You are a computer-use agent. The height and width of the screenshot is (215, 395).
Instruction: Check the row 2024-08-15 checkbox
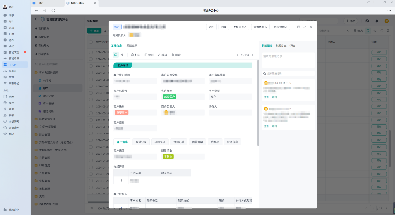(91, 59)
